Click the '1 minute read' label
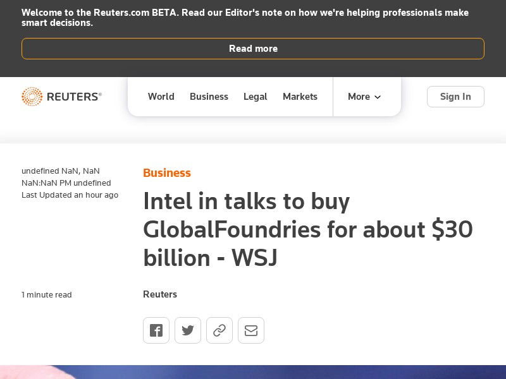 (x=46, y=294)
